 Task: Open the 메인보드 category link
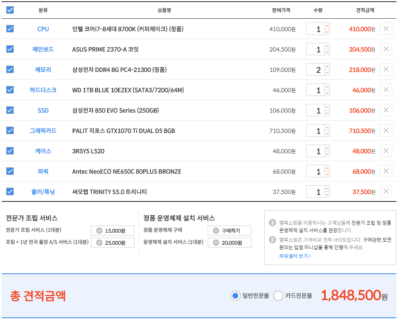tap(43, 49)
